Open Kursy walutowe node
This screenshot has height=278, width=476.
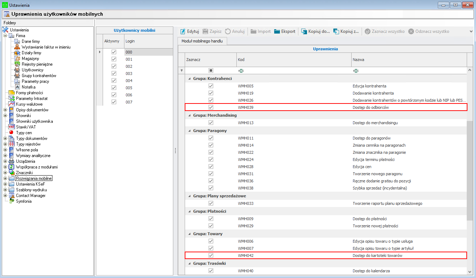point(29,104)
